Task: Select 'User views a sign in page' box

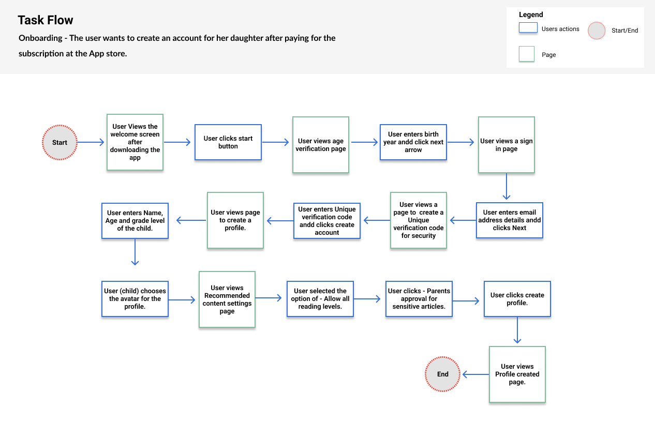Action: pyautogui.click(x=507, y=145)
